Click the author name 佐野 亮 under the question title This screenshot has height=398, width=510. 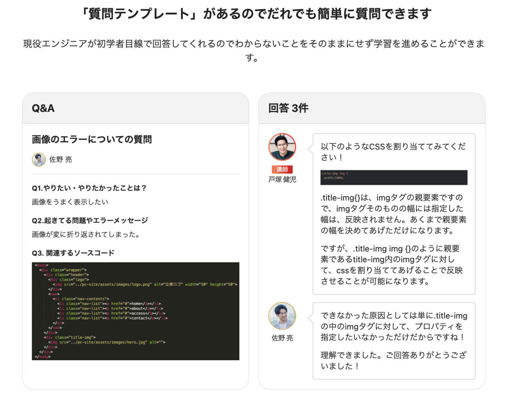pos(60,159)
